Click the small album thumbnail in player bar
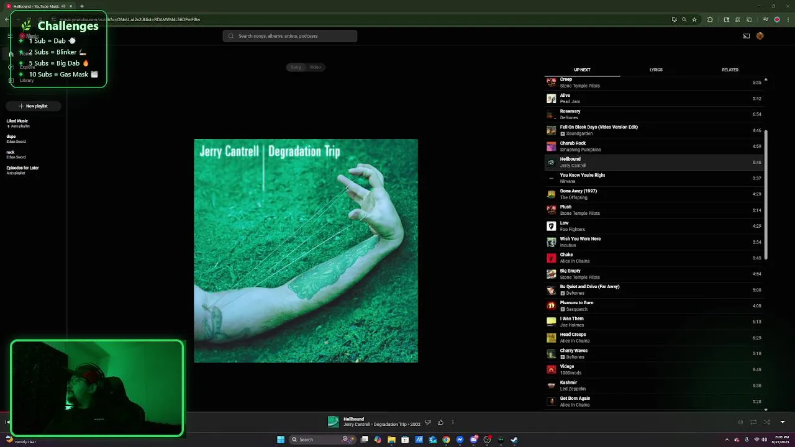795x447 pixels. (334, 422)
